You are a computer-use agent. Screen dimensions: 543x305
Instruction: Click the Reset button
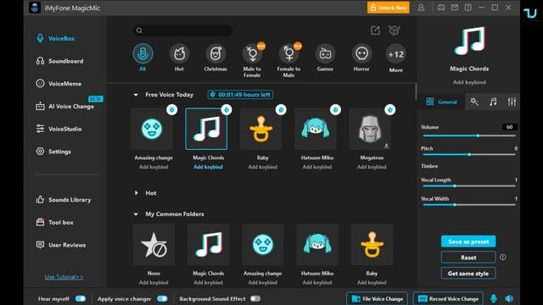point(468,258)
